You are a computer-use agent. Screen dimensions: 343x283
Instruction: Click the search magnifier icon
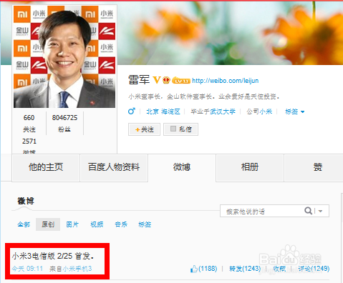(x=308, y=211)
